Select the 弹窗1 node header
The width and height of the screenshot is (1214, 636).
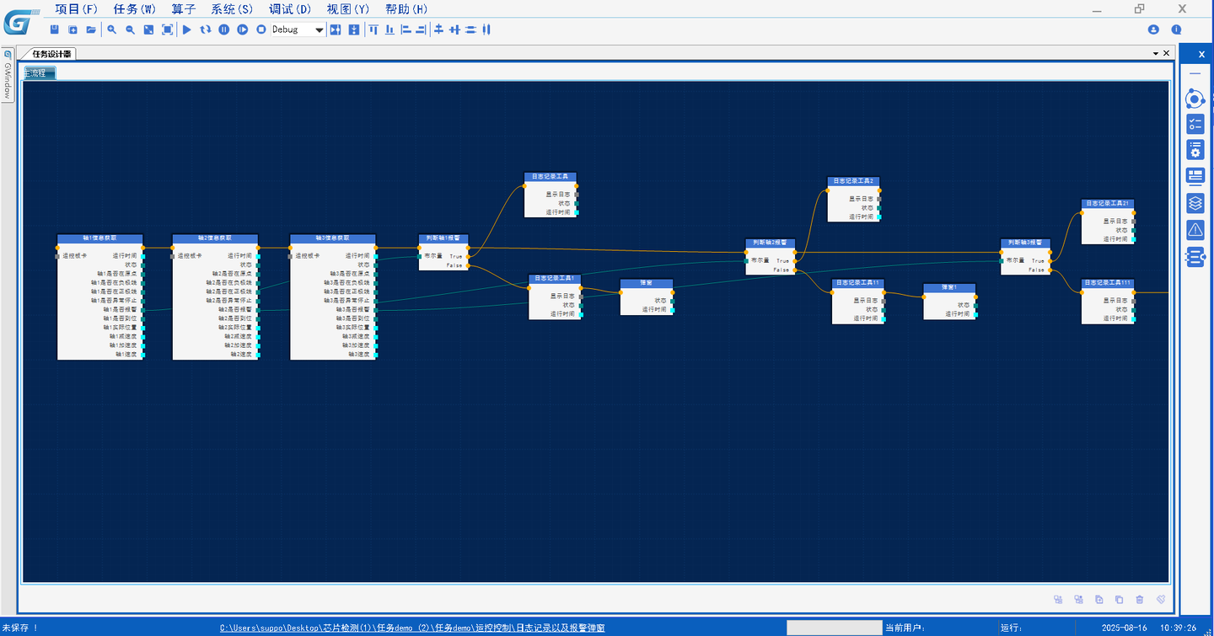point(949,287)
